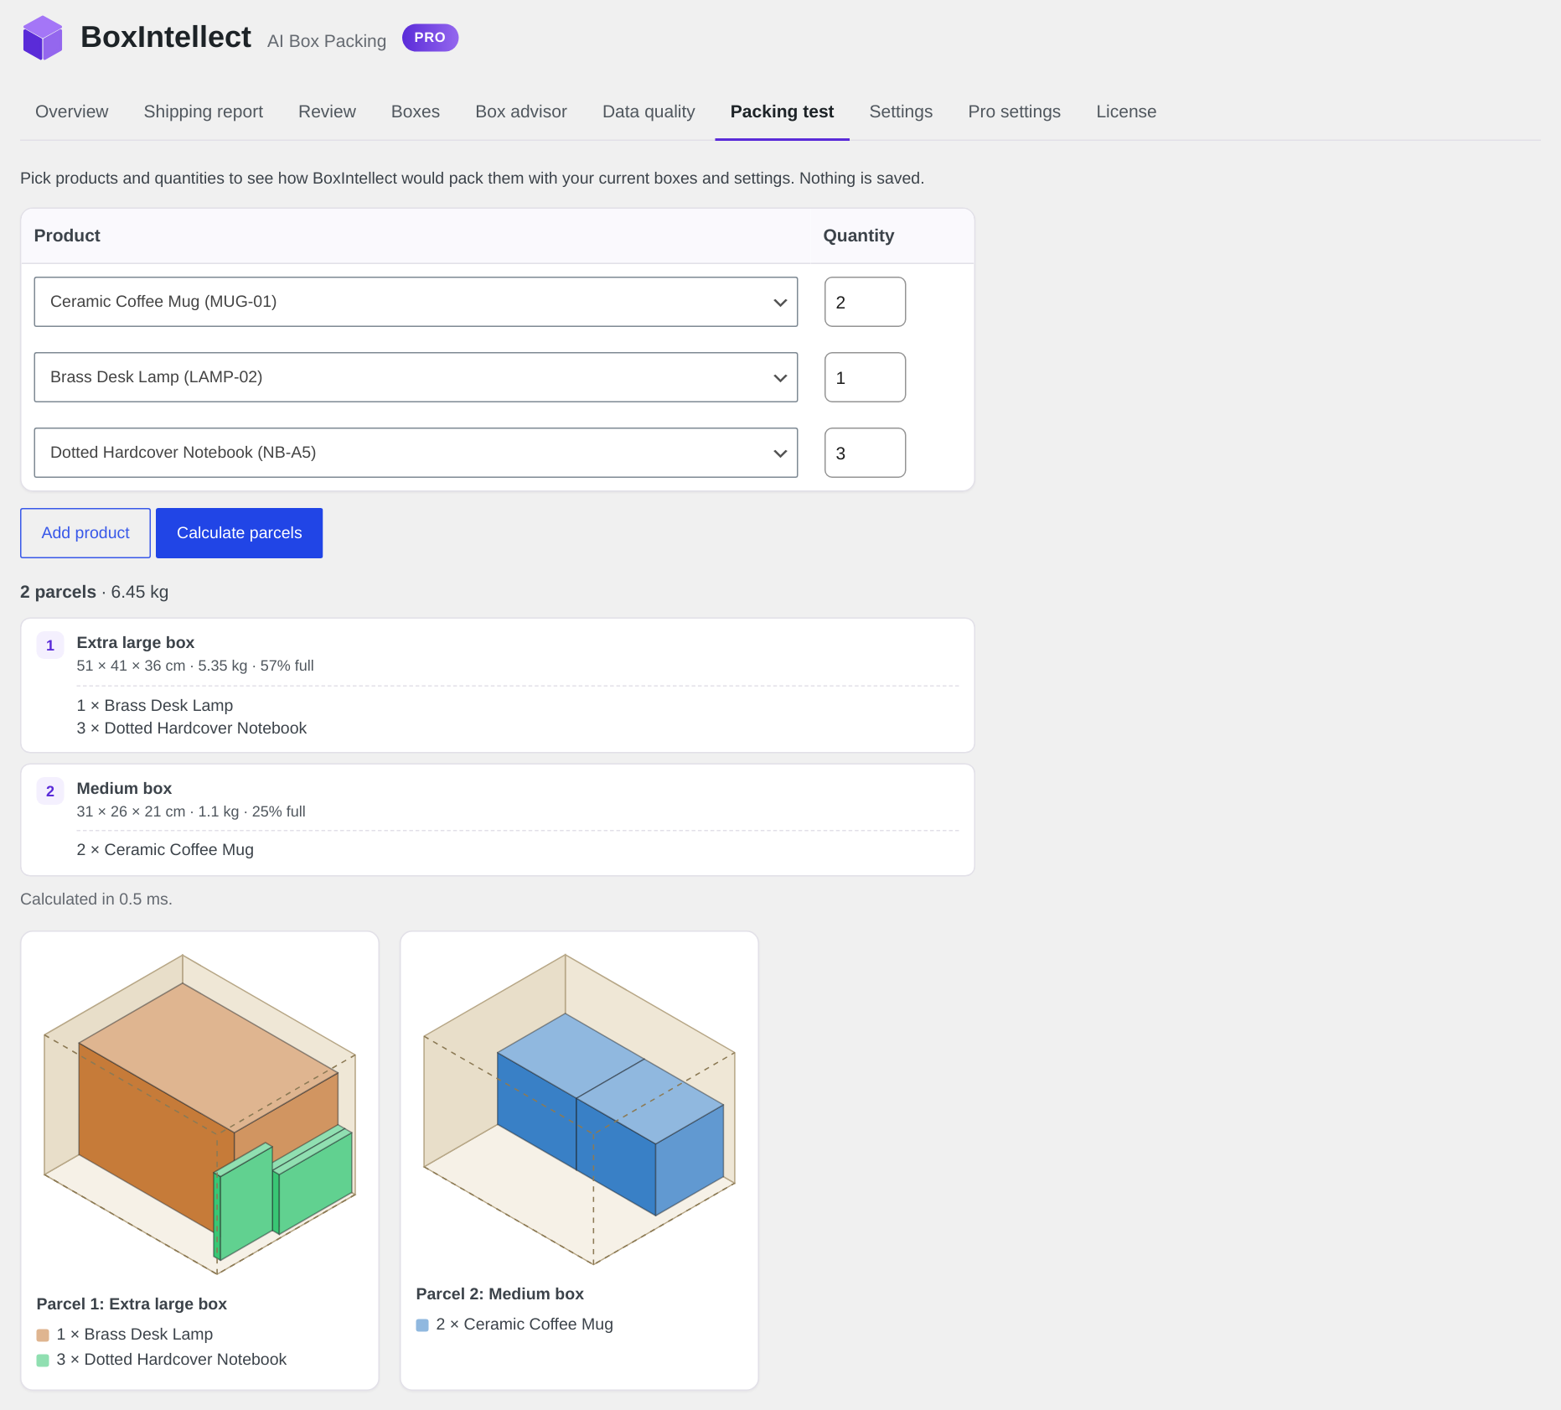The width and height of the screenshot is (1561, 1410).
Task: Click the PRO badge
Action: pyautogui.click(x=430, y=38)
